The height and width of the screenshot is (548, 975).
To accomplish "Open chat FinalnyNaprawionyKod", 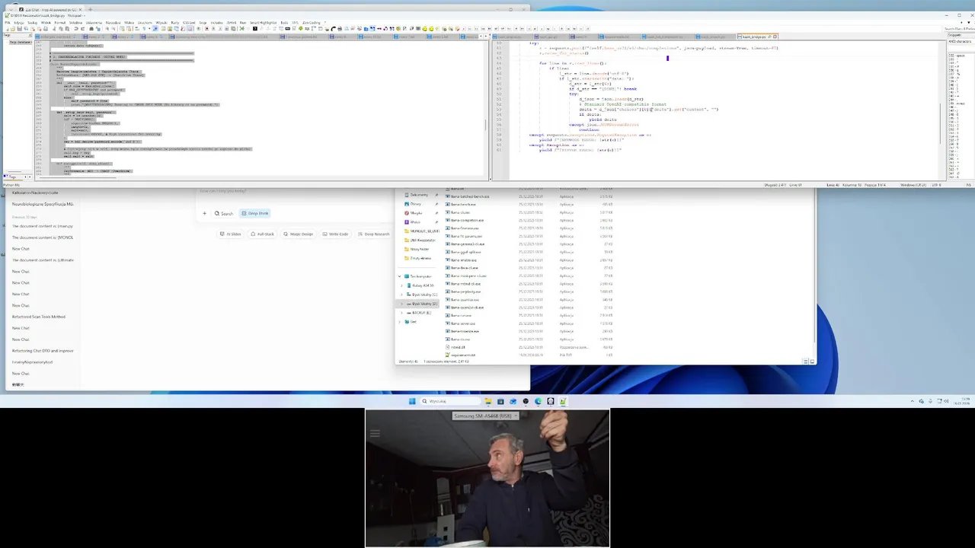I will tap(32, 362).
